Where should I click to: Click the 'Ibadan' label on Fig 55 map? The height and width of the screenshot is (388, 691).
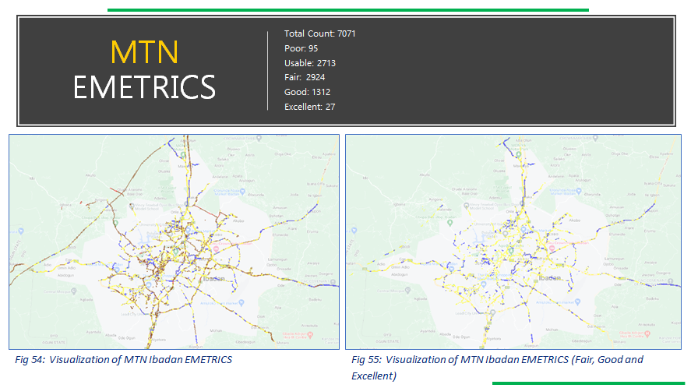(x=550, y=278)
